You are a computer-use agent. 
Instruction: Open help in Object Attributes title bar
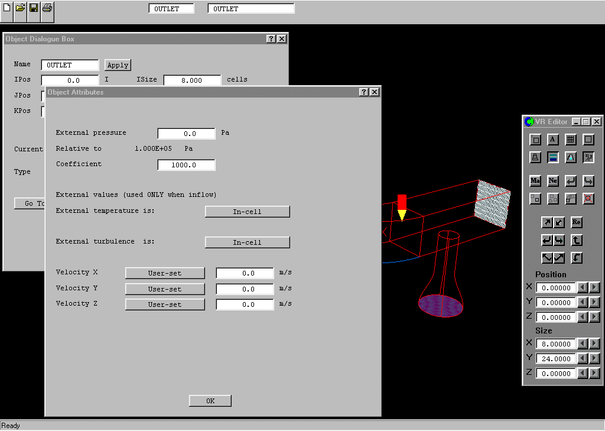(364, 92)
